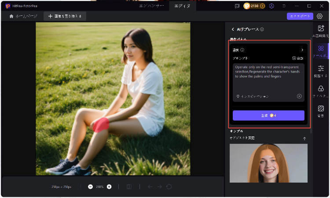Viewport: 330px width, 198px height.
Task: Open settings gear next to export button
Action: tap(320, 16)
